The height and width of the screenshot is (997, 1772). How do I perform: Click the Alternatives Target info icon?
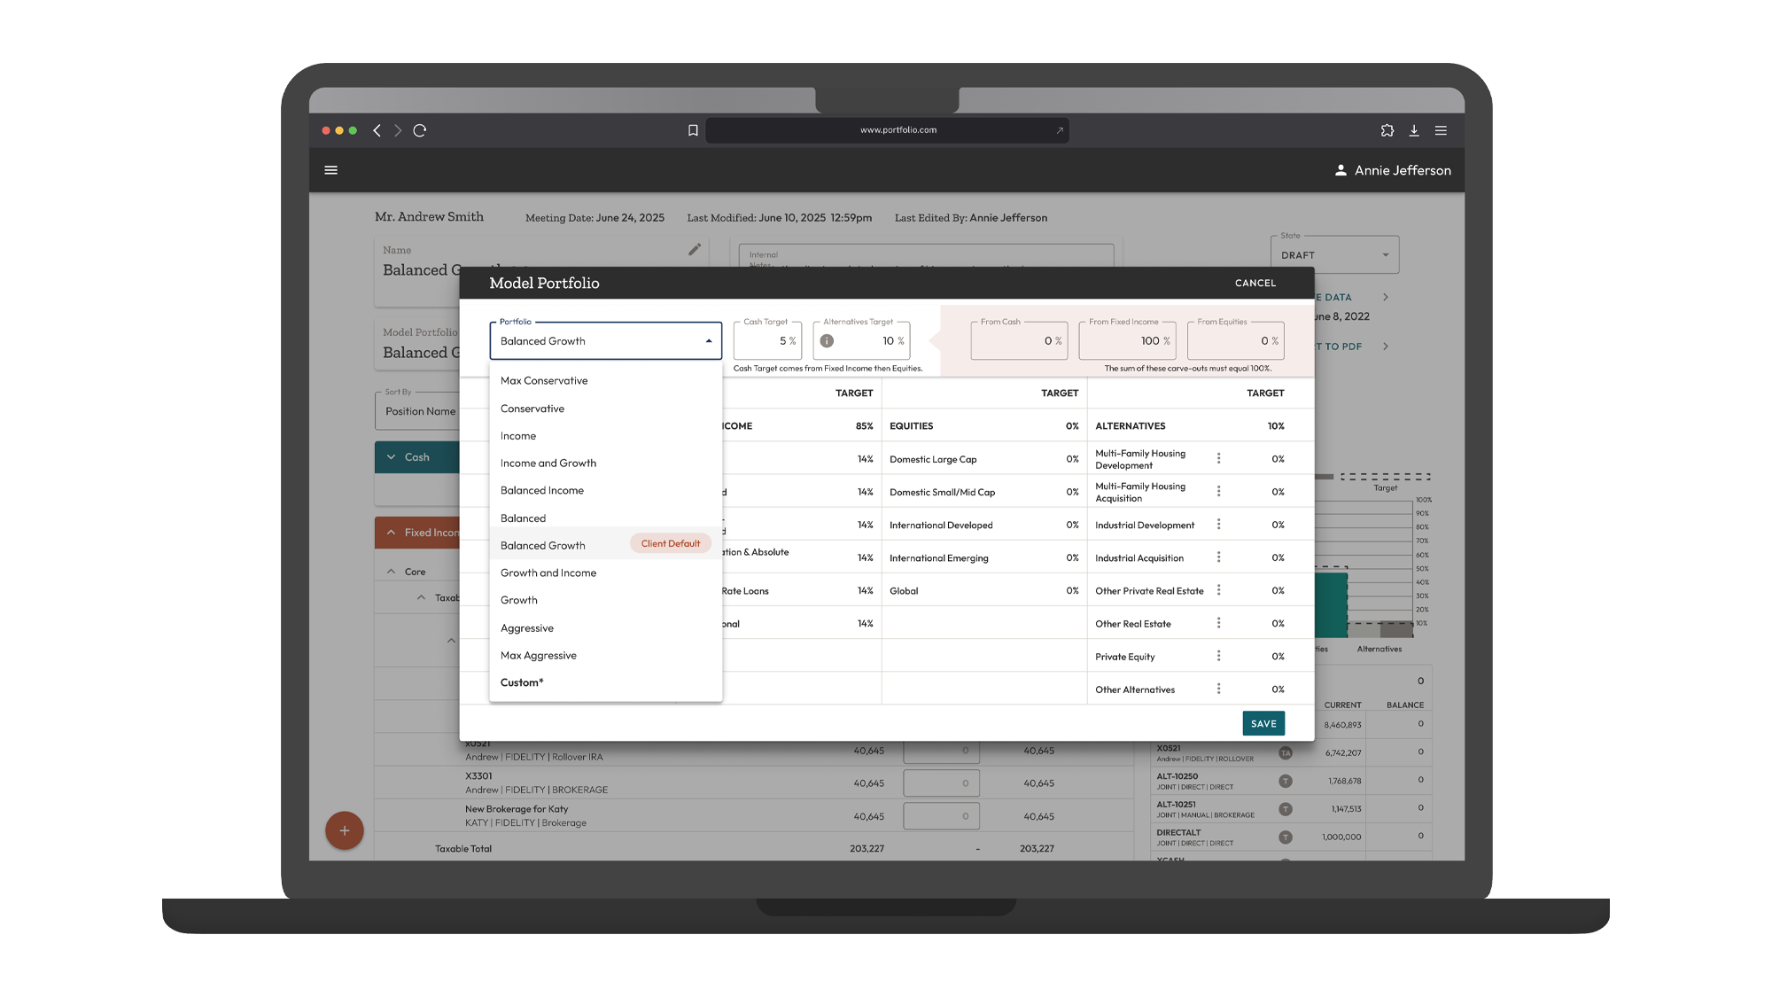[x=827, y=341]
